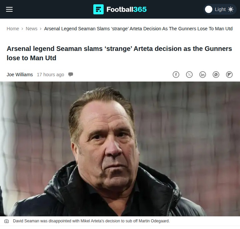
Task: Click the article's main photo
Action: tap(120, 149)
